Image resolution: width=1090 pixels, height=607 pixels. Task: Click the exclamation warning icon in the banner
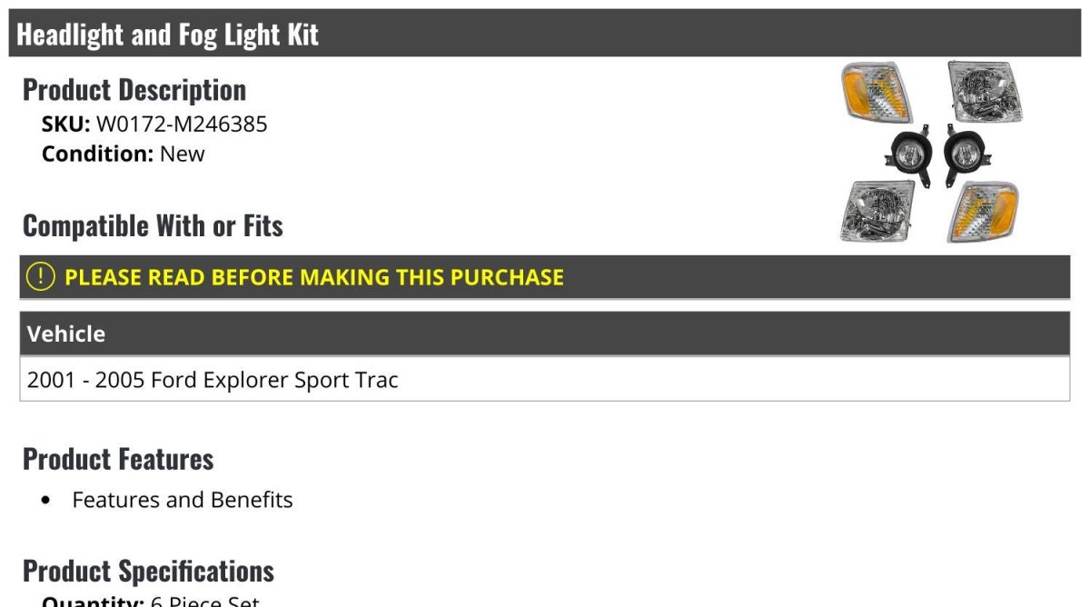41,277
